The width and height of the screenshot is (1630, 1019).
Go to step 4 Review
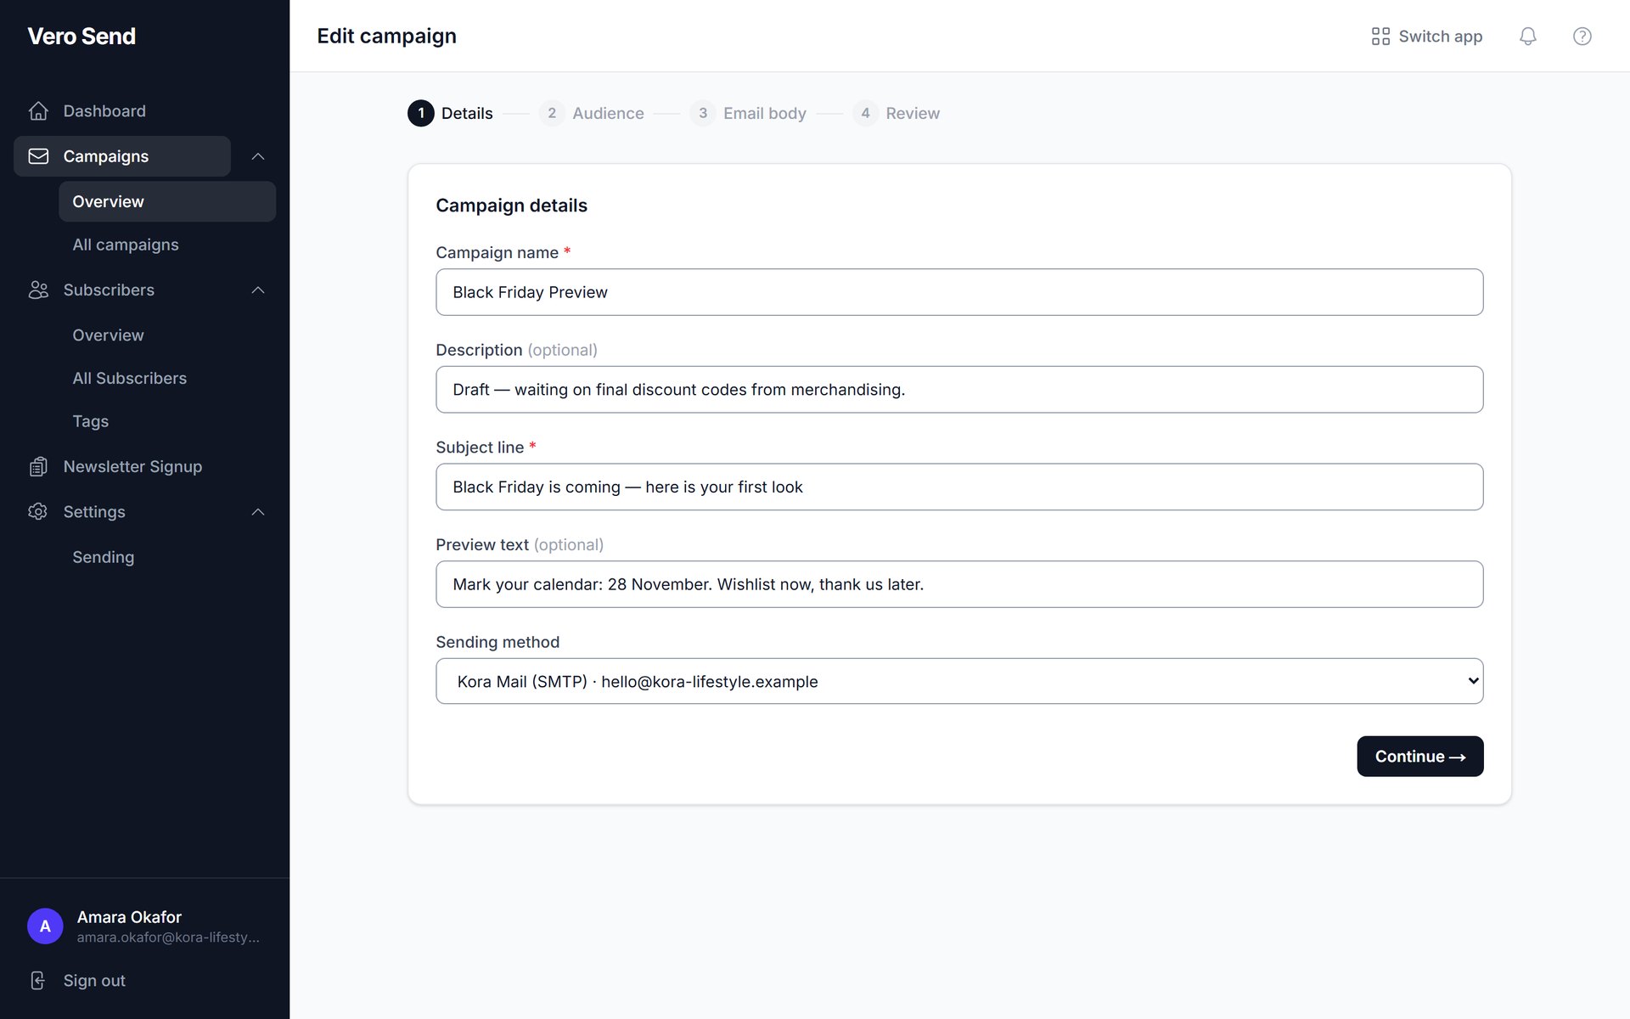[896, 113]
